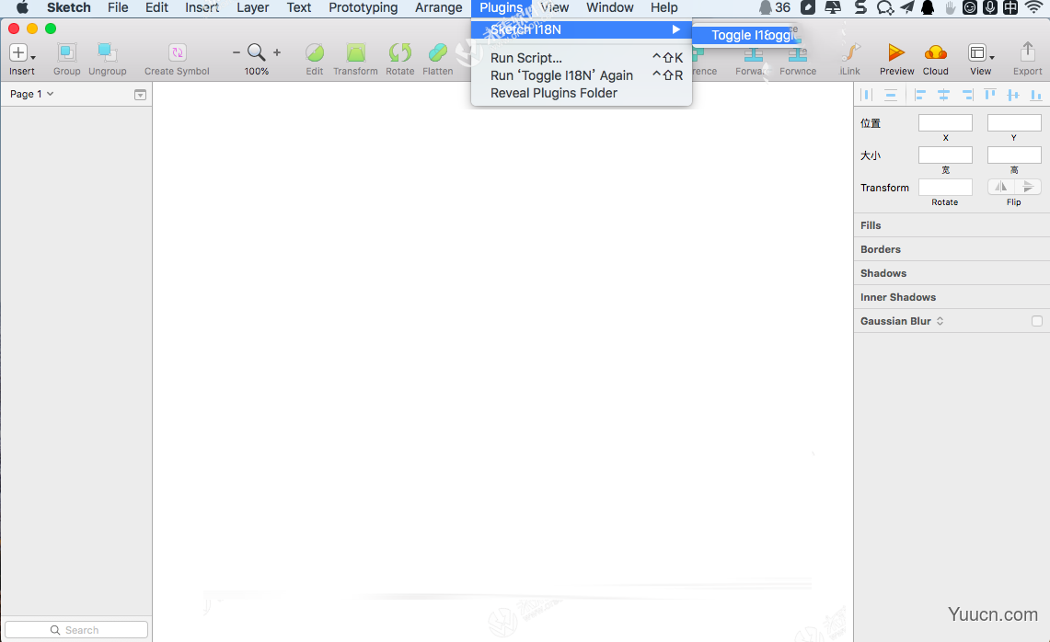Image resolution: width=1050 pixels, height=642 pixels.
Task: Click the height size field
Action: pos(1014,155)
